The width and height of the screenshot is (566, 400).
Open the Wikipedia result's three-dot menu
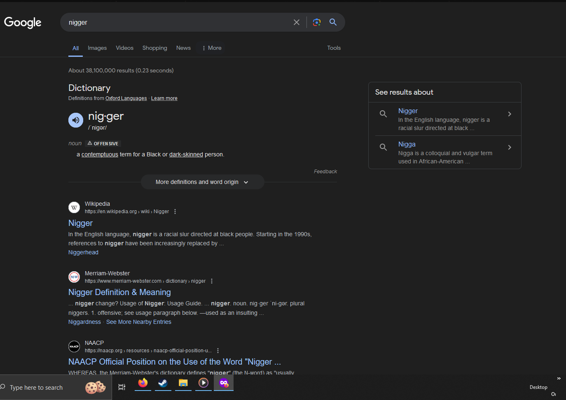coord(175,212)
